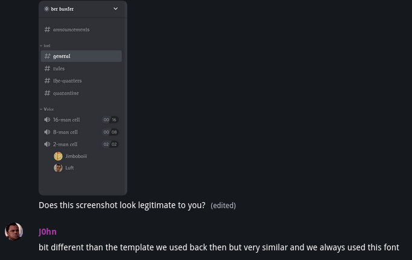Click the announcements channel hash icon
Image resolution: width=412 pixels, height=260 pixels.
click(47, 30)
